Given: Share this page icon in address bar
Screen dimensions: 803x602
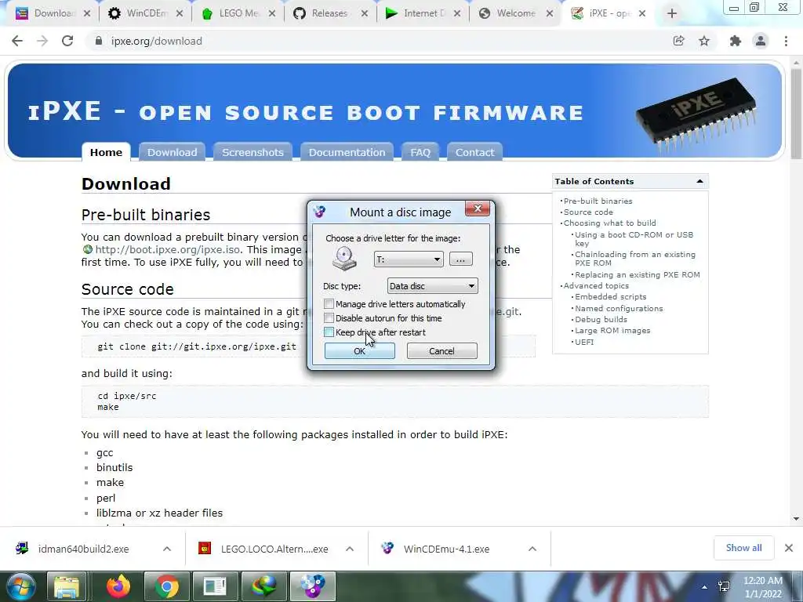Looking at the screenshot, I should click(x=678, y=41).
